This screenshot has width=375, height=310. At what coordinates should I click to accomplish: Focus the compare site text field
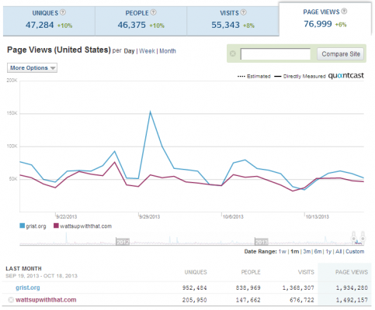[276, 54]
